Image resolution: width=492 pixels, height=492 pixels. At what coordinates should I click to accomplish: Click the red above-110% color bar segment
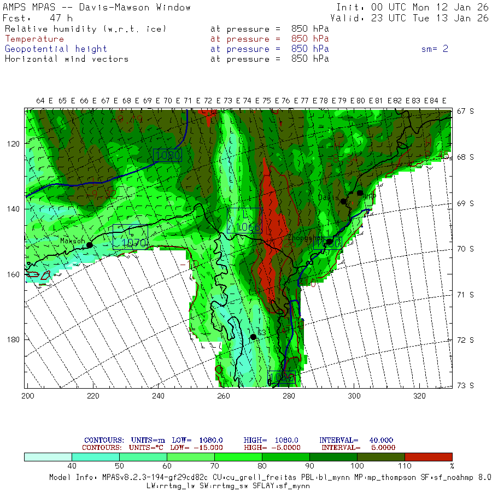(x=428, y=457)
